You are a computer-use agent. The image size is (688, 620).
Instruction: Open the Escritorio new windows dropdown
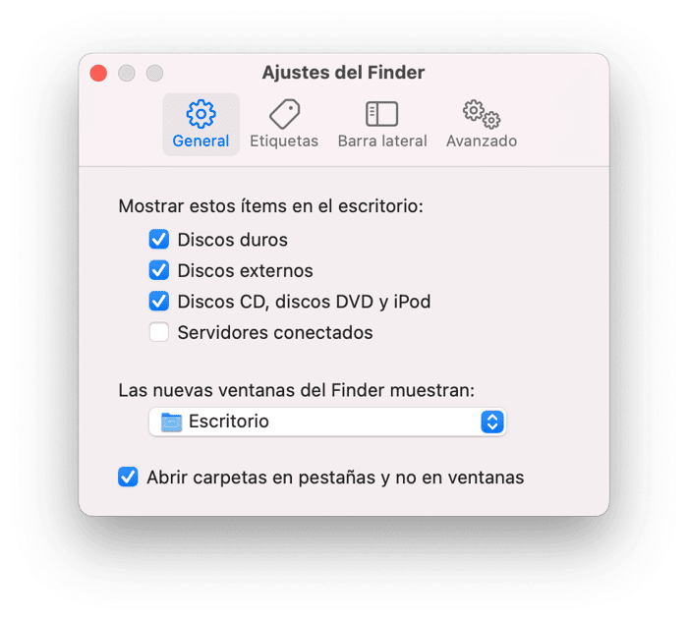[327, 423]
